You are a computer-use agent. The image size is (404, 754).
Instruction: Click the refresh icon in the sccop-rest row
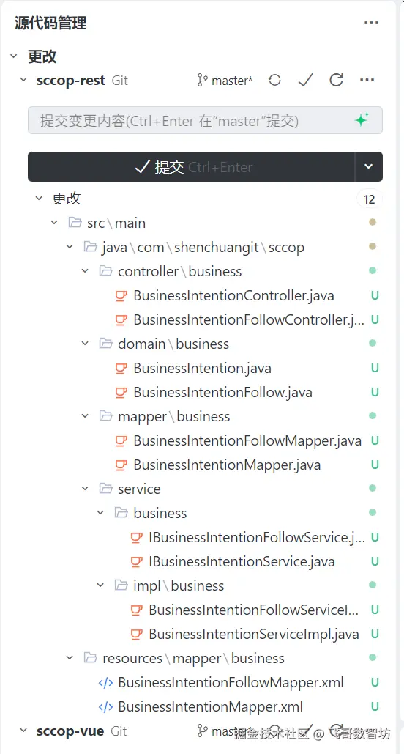336,81
